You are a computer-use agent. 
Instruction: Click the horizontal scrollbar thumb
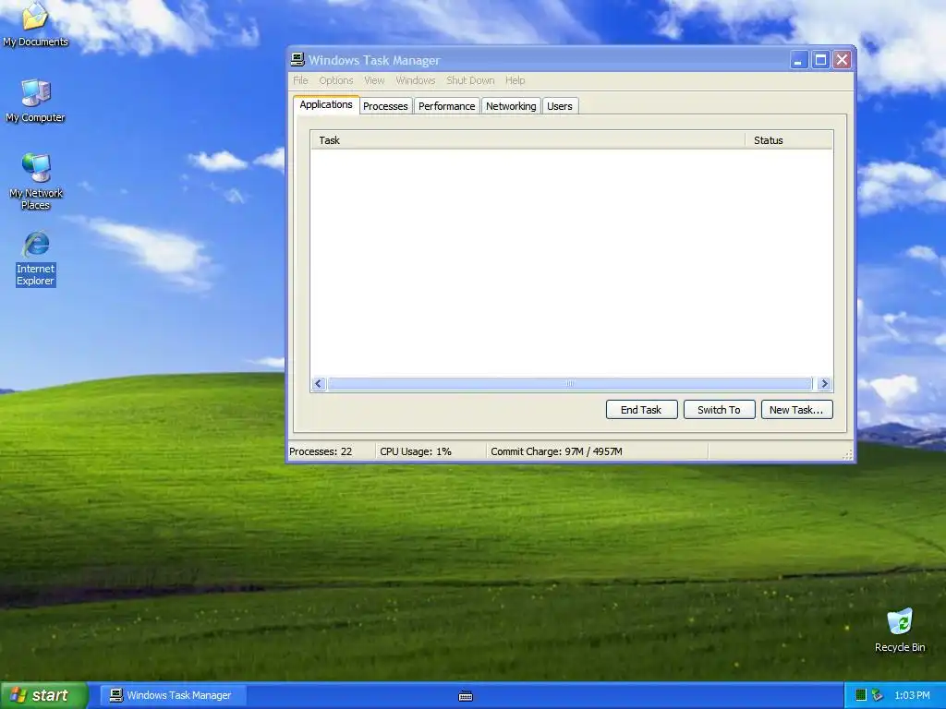click(x=570, y=383)
